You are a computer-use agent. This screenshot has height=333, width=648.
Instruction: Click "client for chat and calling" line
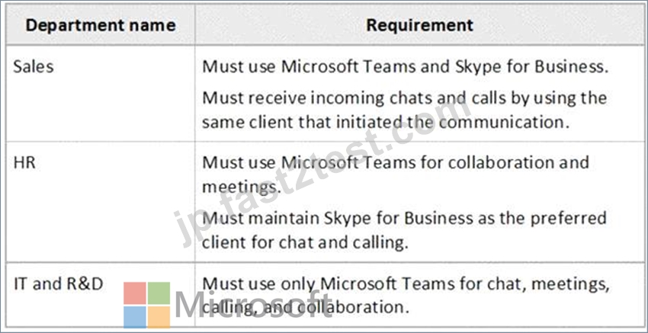click(x=305, y=243)
